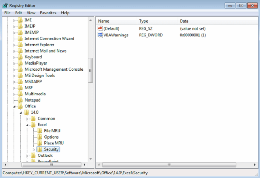Expand the Security key

point(34,150)
